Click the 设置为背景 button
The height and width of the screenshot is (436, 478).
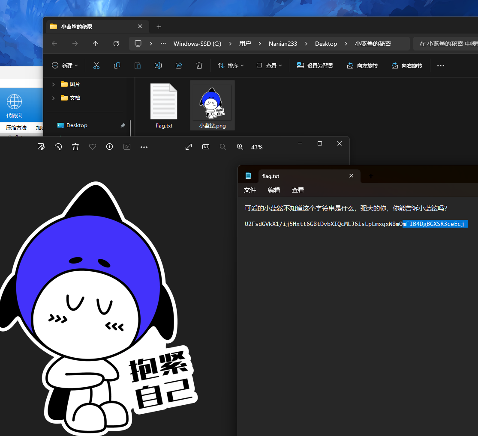tap(315, 65)
